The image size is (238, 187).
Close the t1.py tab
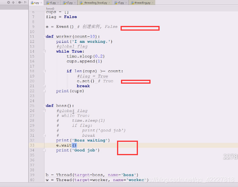point(58,3)
